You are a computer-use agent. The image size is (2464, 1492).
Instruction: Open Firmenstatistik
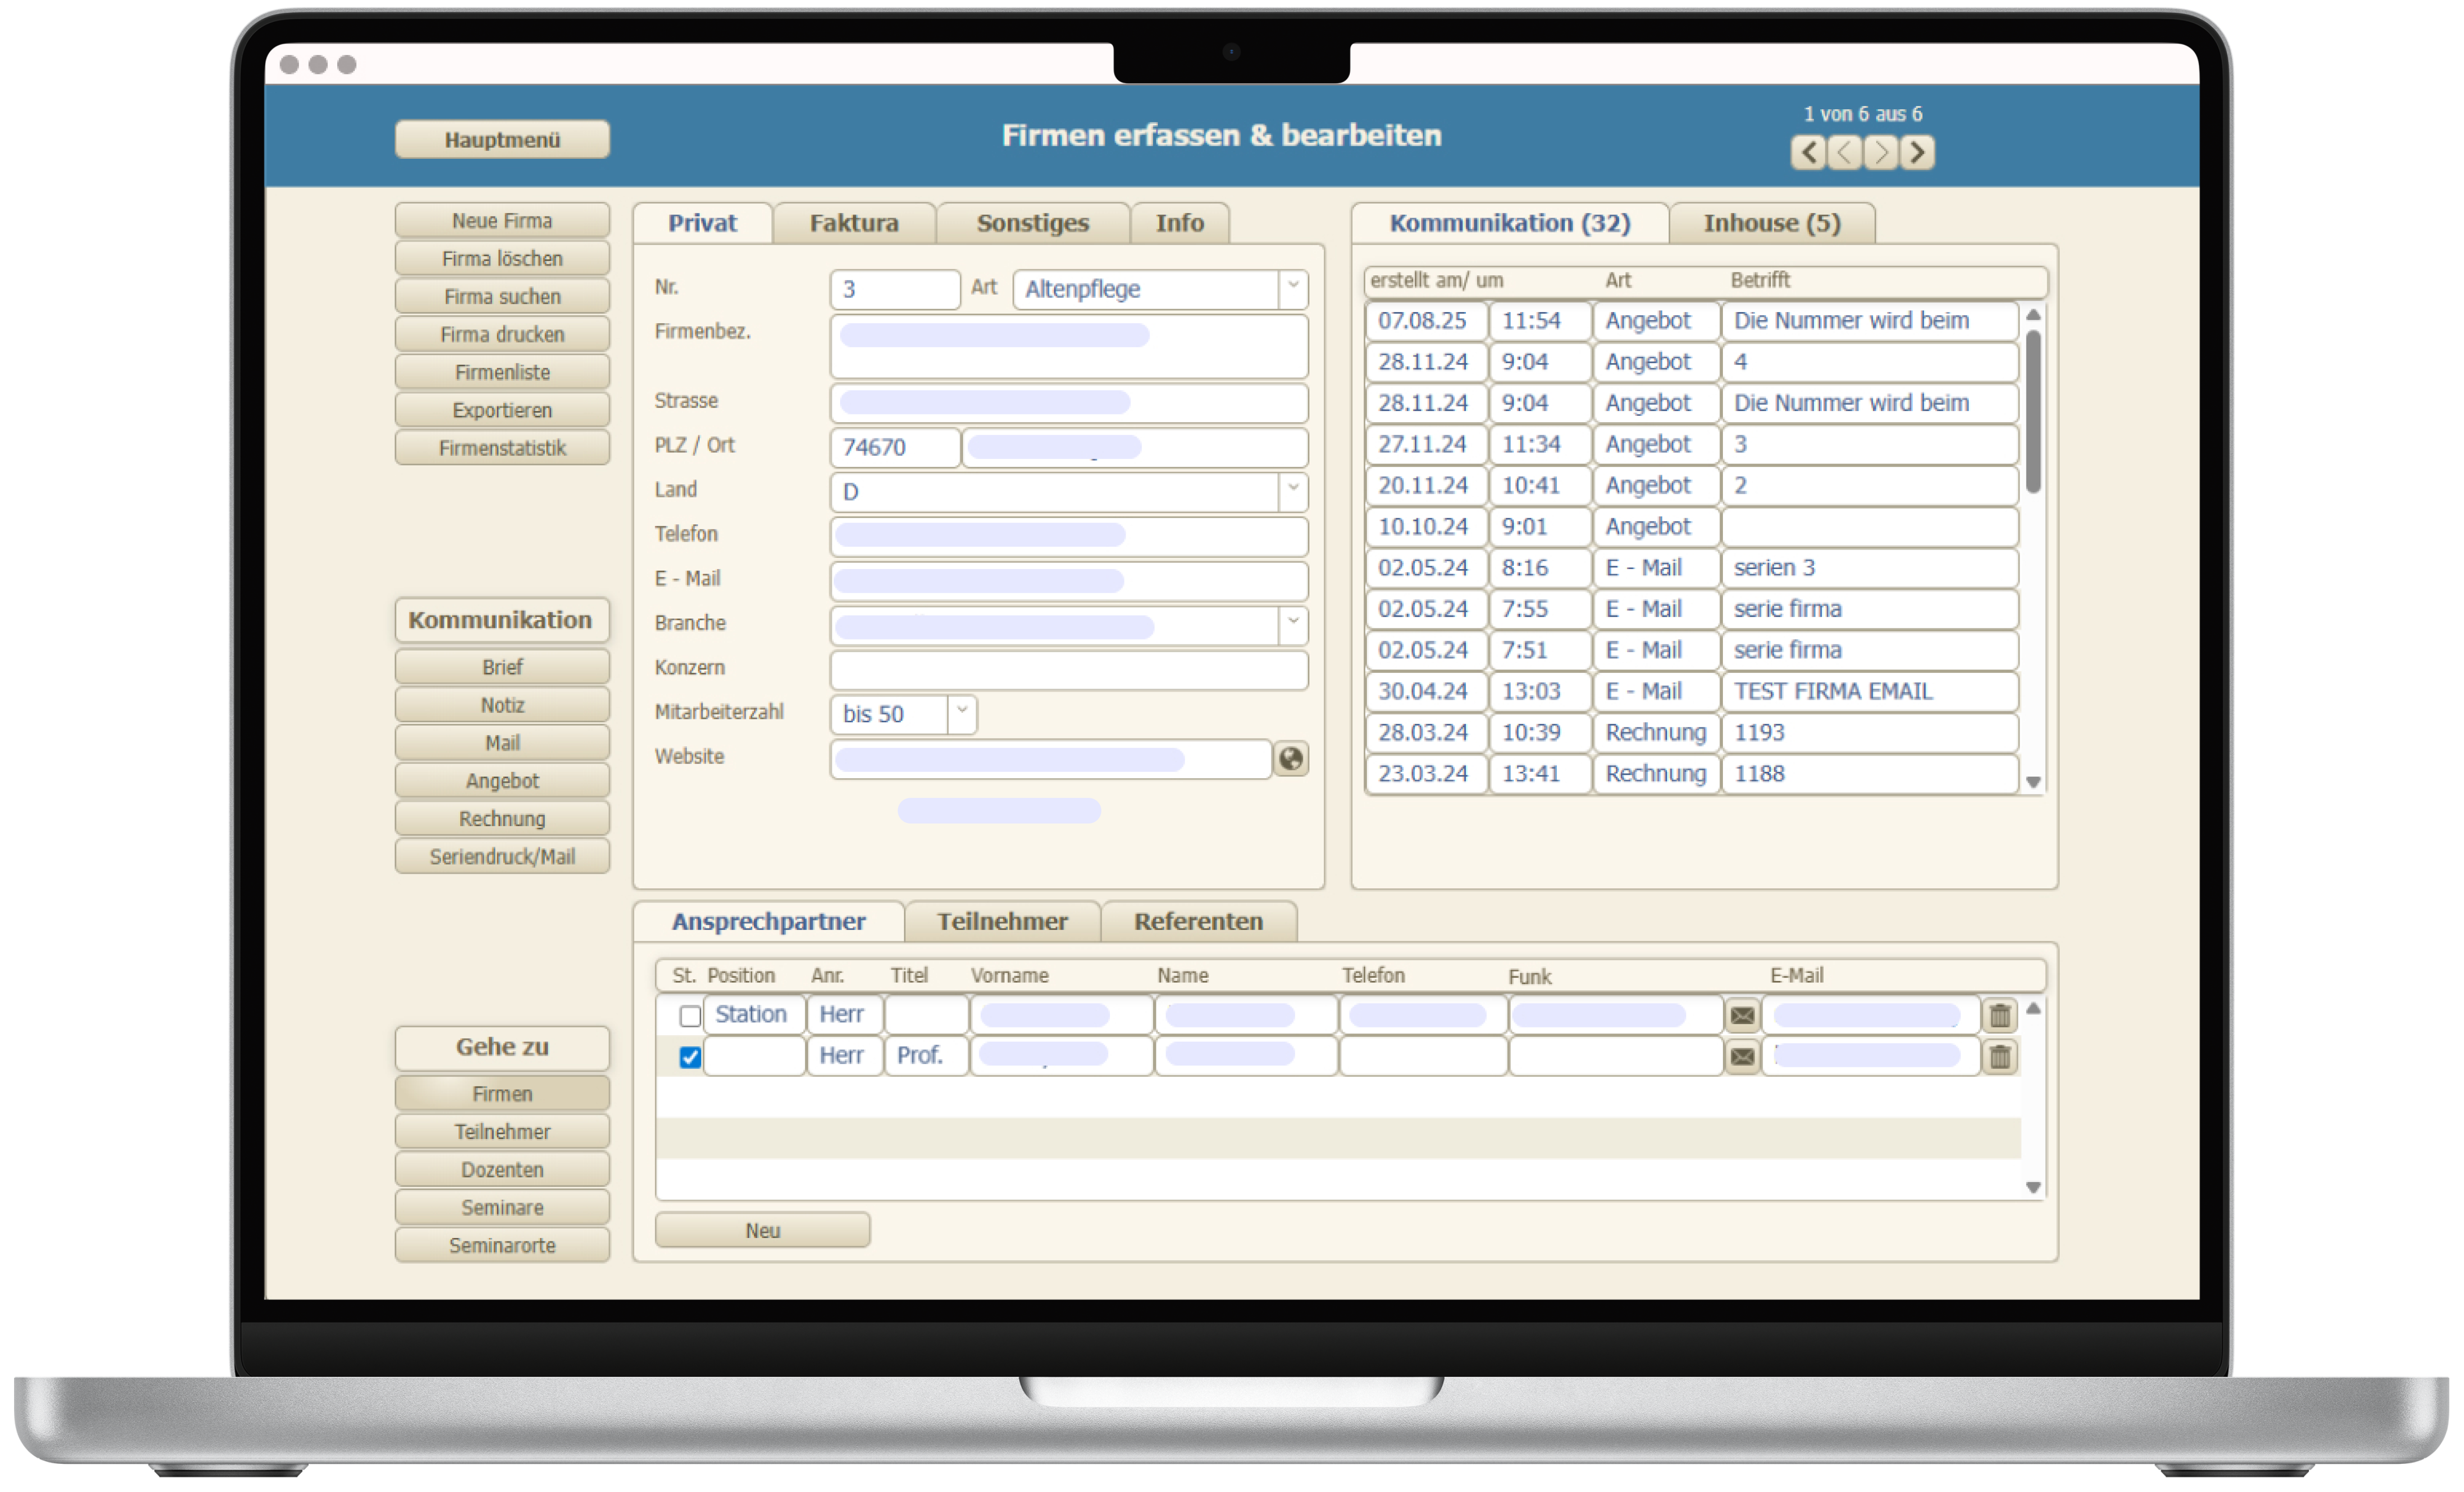click(x=502, y=448)
